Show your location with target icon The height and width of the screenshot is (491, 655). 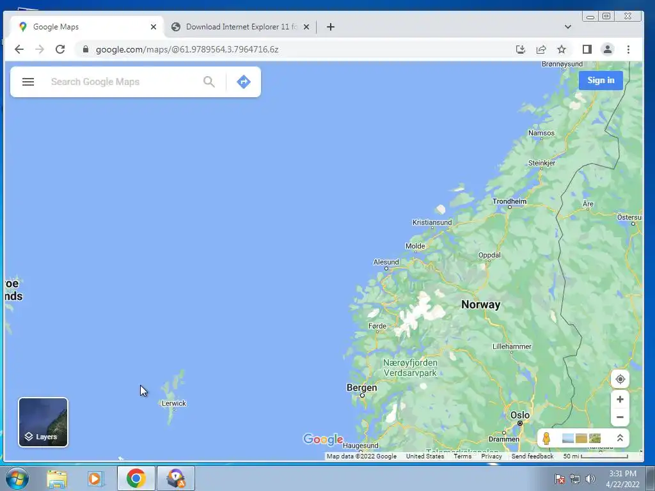click(620, 379)
